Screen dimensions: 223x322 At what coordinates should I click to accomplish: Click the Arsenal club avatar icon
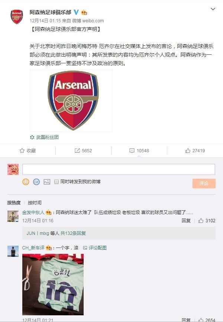pos(16,17)
